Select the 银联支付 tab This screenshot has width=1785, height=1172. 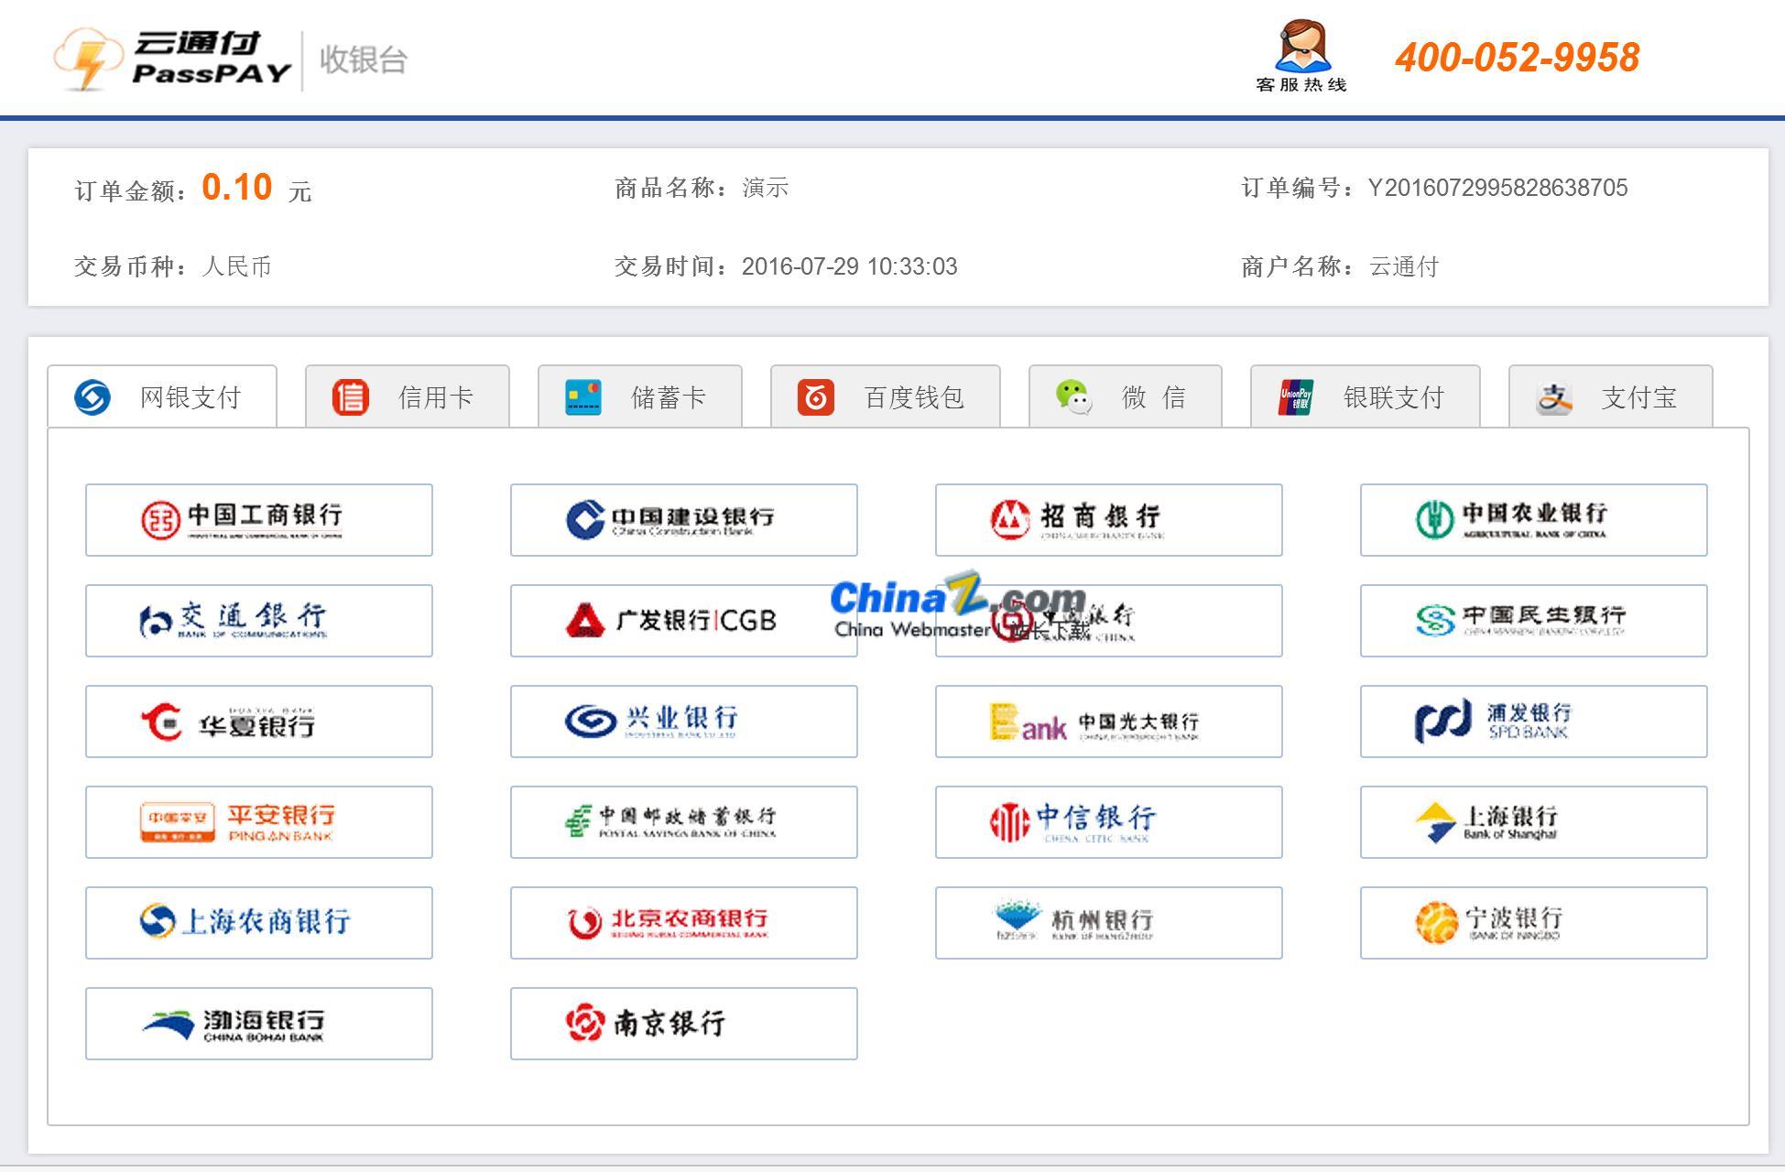(1365, 396)
